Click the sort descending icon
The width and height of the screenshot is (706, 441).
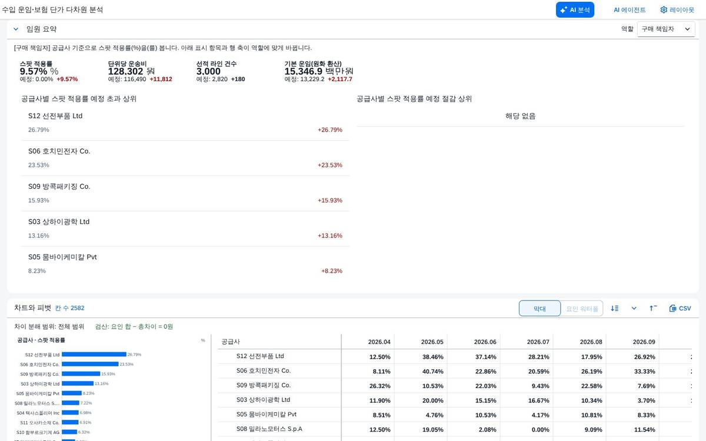click(615, 308)
